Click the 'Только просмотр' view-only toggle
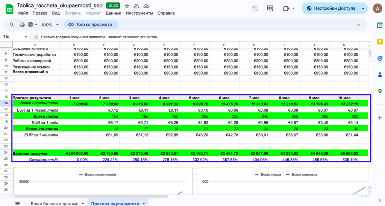The height and width of the screenshot is (206, 385). [91, 25]
